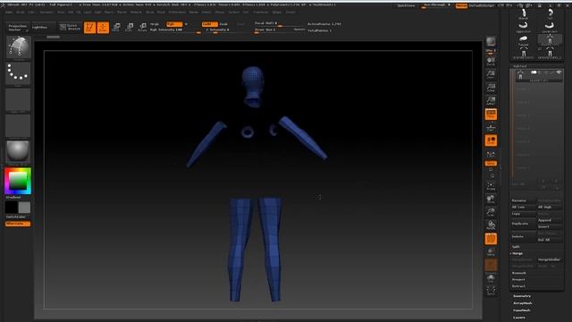
Task: Expand the Extract section
Action: click(x=518, y=286)
